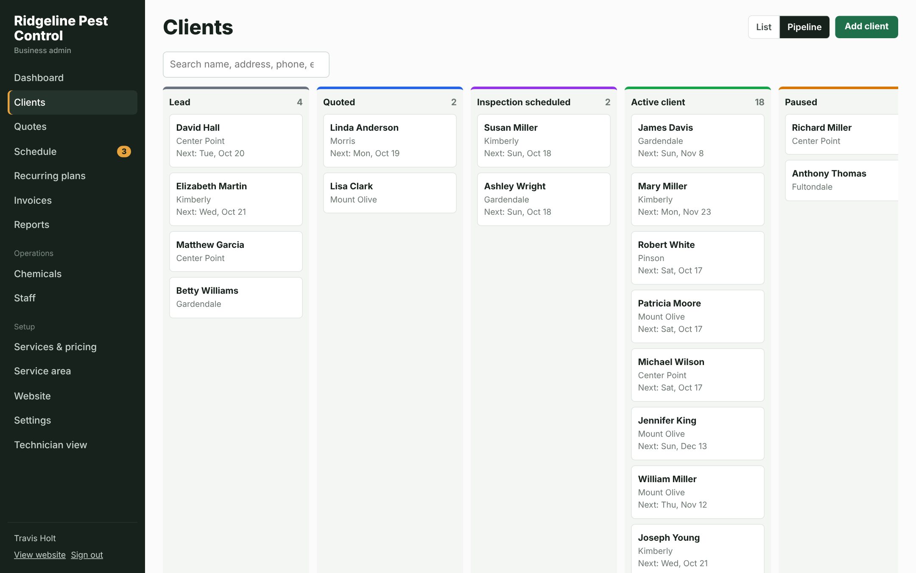Open William Miller client card

click(698, 492)
